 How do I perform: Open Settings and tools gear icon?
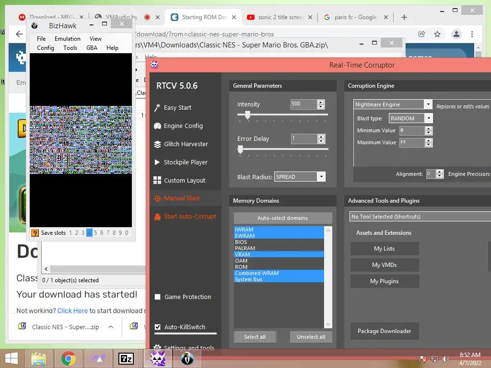[157, 347]
